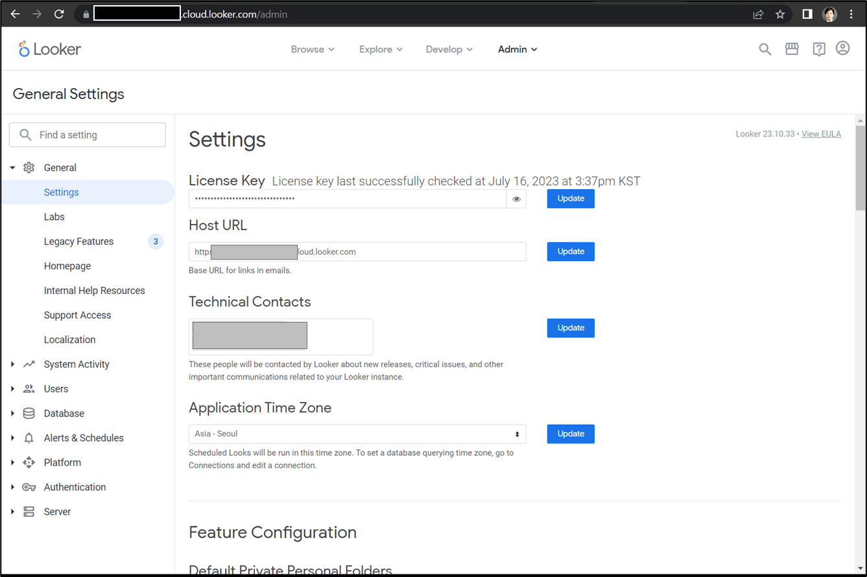Click the License Key input field

click(x=348, y=199)
